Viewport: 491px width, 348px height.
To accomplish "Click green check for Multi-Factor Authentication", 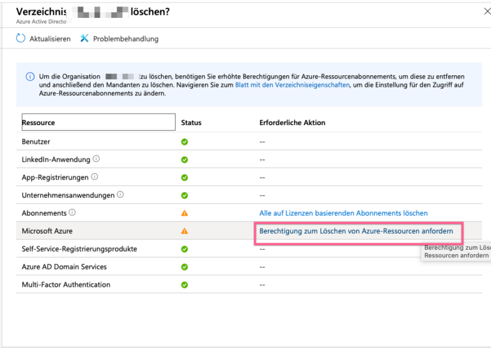I will pos(185,285).
